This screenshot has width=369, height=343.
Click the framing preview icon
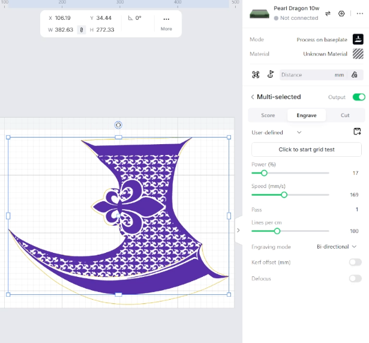pos(256,74)
